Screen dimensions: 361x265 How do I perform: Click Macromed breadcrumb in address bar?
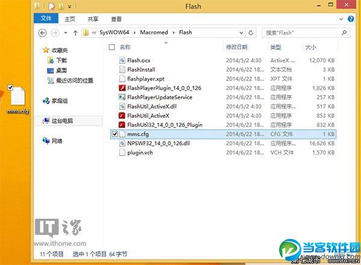point(154,32)
